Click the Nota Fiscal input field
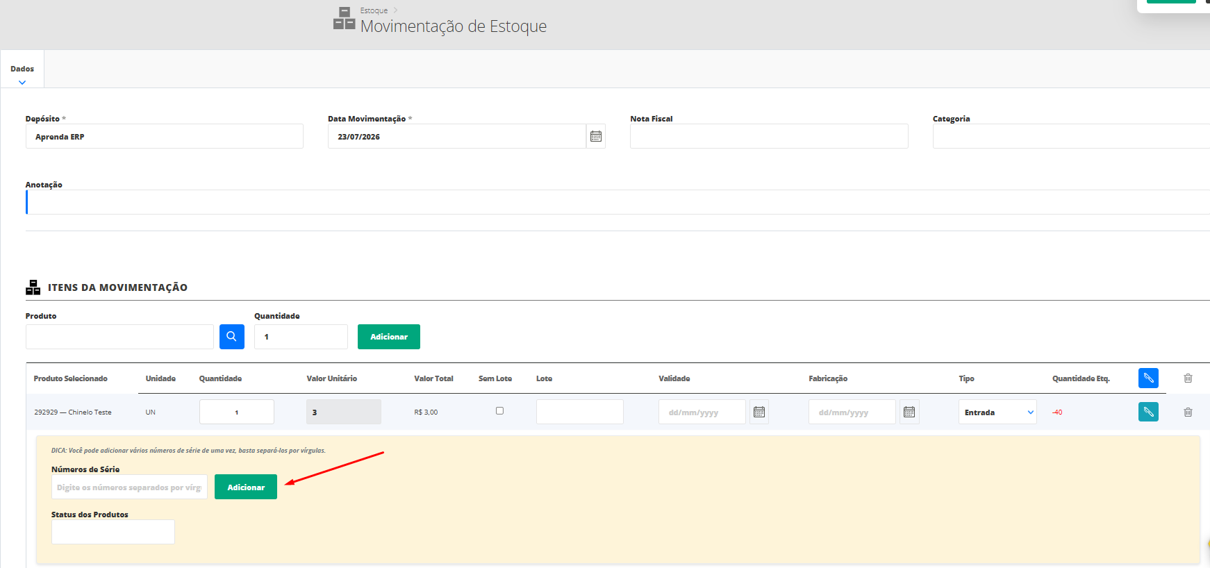The height and width of the screenshot is (568, 1210). tap(769, 136)
